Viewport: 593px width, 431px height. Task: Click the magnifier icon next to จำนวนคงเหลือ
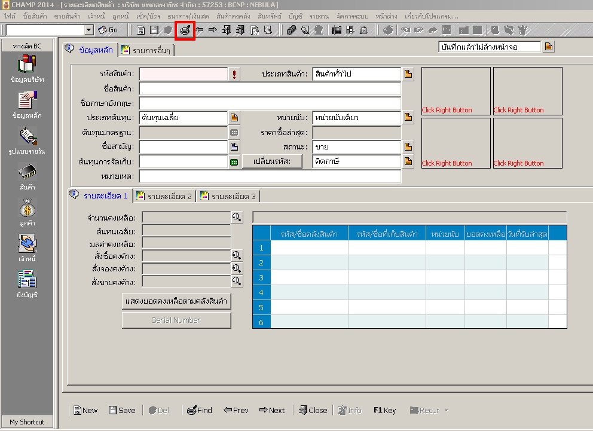[237, 217]
